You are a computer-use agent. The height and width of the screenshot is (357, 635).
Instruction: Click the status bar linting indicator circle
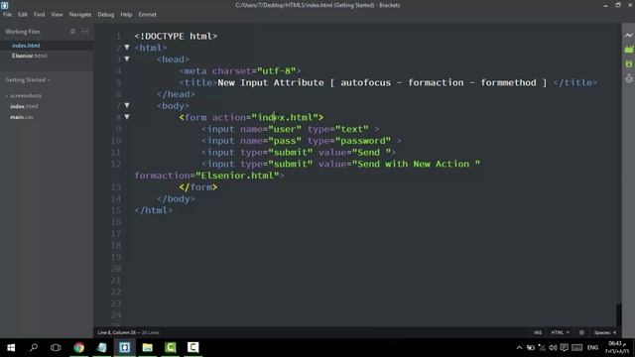581,332
